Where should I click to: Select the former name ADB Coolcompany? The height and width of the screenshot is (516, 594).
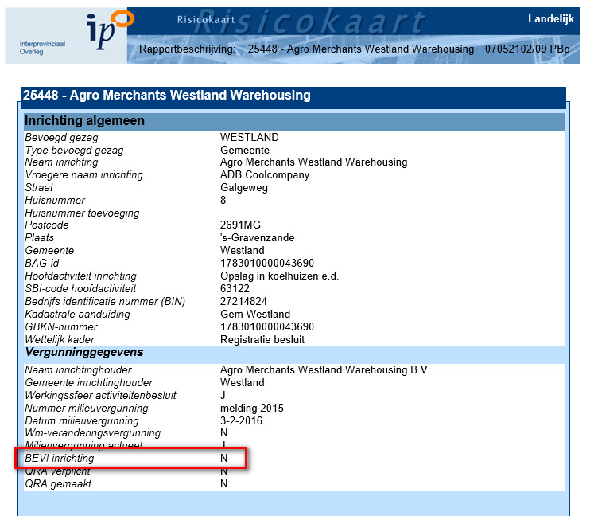point(265,175)
